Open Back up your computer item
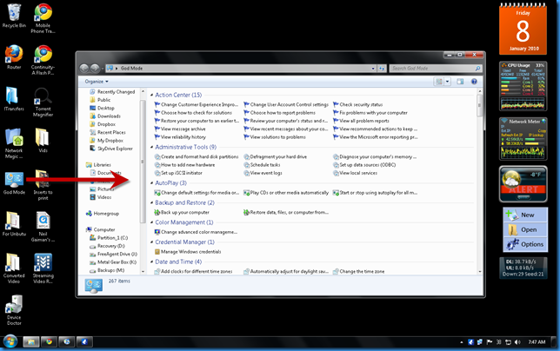This screenshot has width=560, height=351. pos(182,212)
